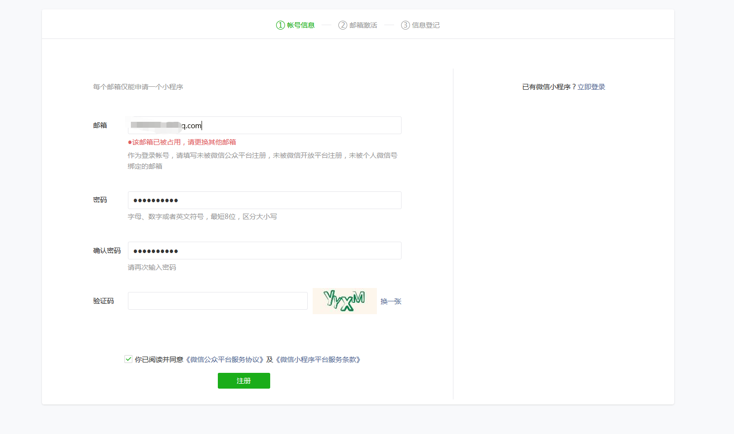Open 《微信小程序平台服务条款》 link
Image resolution: width=734 pixels, height=434 pixels.
pos(318,360)
